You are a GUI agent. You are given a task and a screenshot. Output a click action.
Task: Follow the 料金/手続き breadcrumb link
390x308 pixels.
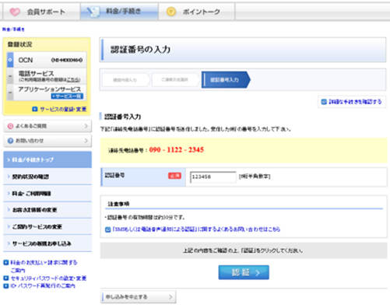click(13, 30)
